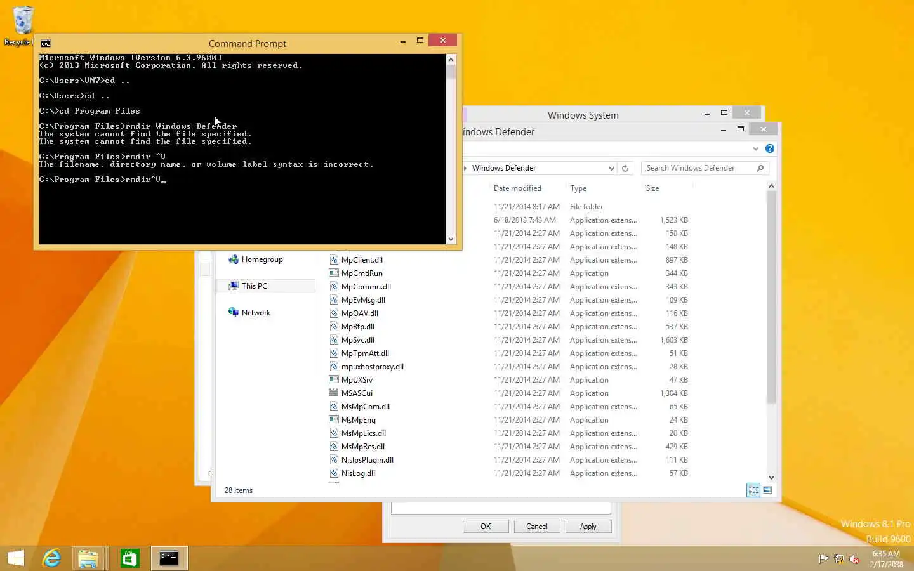The width and height of the screenshot is (914, 571).
Task: Click the MpCmdRun application icon
Action: pyautogui.click(x=334, y=273)
